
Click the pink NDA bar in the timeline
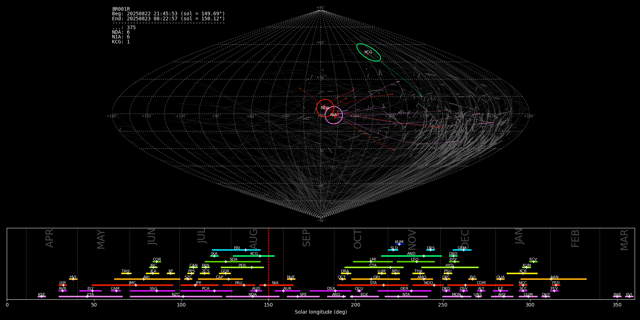click(x=252, y=297)
